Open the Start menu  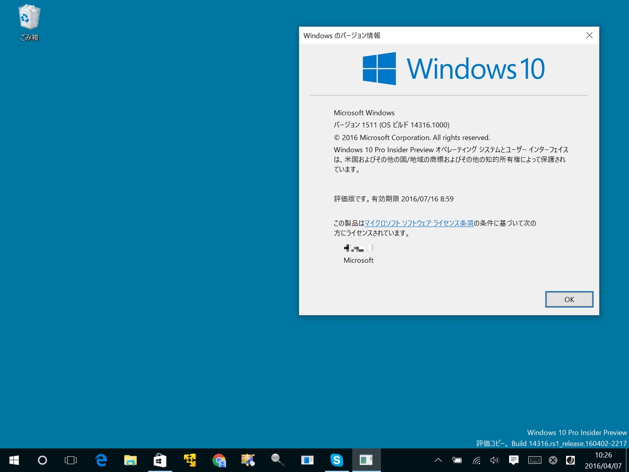(13, 460)
